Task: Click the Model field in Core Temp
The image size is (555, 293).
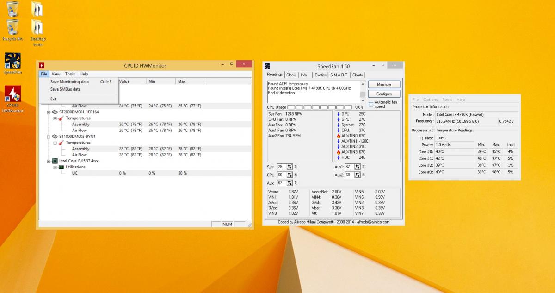Action: pyautogui.click(x=477, y=114)
